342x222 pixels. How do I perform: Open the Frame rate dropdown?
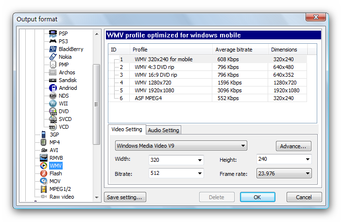[x=284, y=173]
